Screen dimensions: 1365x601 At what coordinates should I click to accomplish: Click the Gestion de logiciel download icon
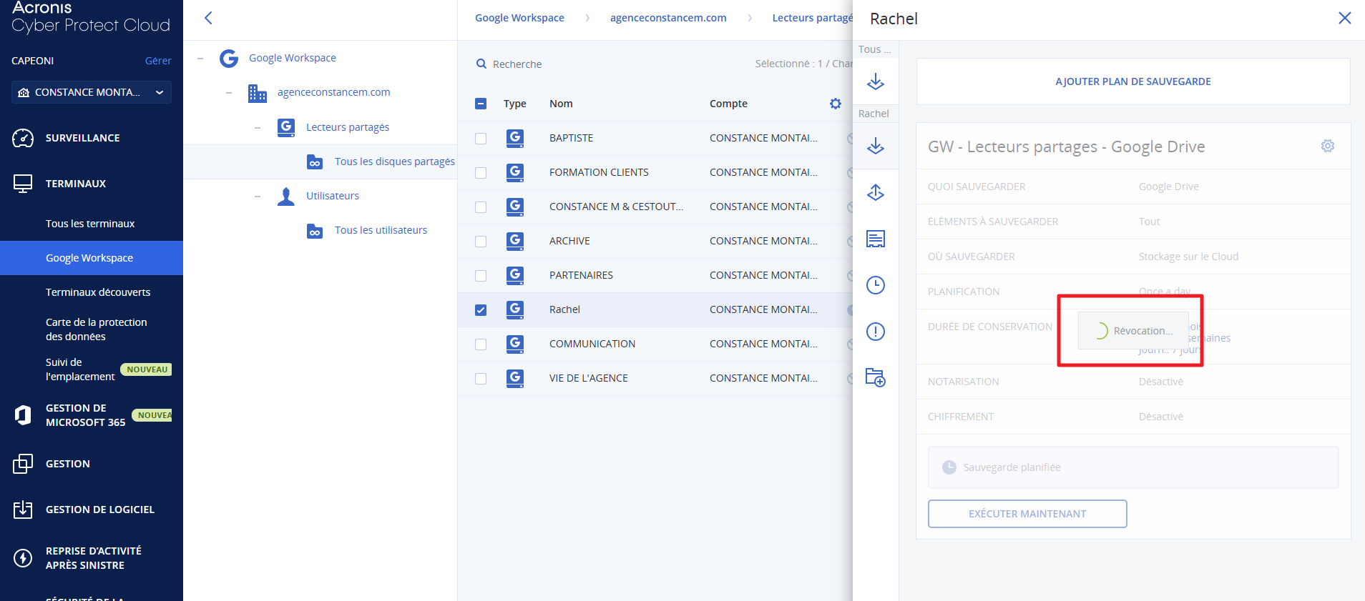[23, 510]
